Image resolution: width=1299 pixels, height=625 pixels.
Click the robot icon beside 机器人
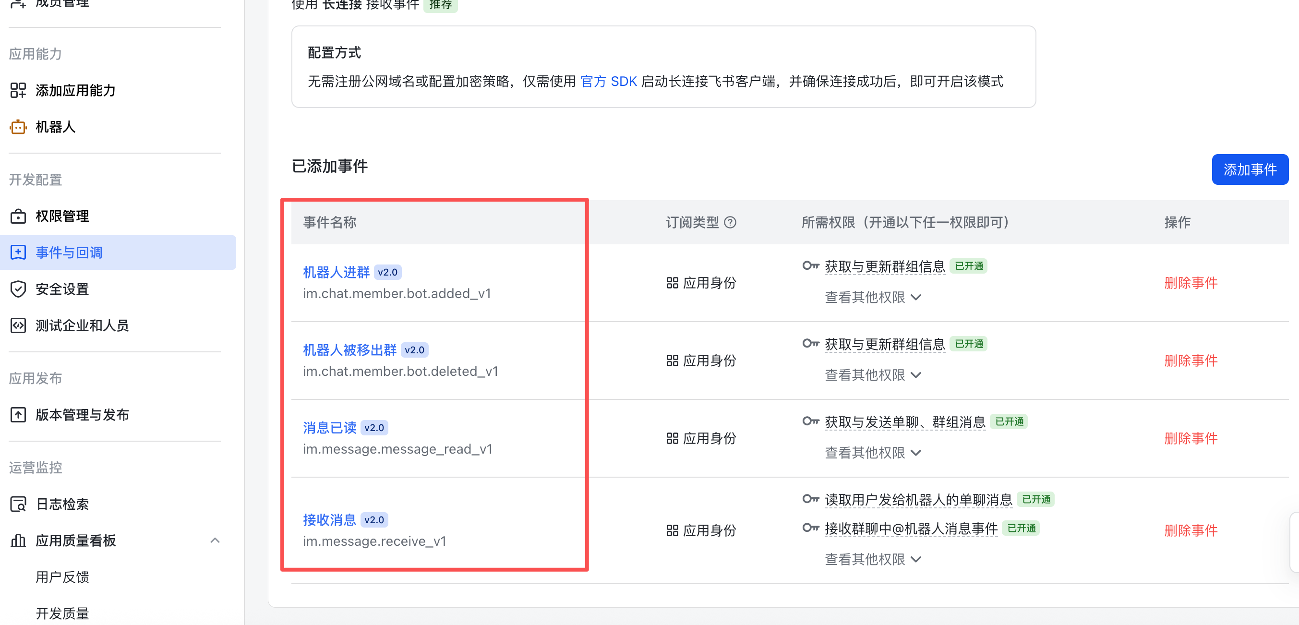click(x=18, y=127)
